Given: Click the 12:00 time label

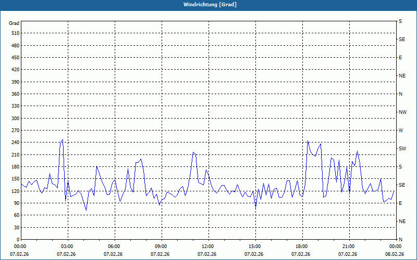Looking at the screenshot, I should pyautogui.click(x=208, y=246).
